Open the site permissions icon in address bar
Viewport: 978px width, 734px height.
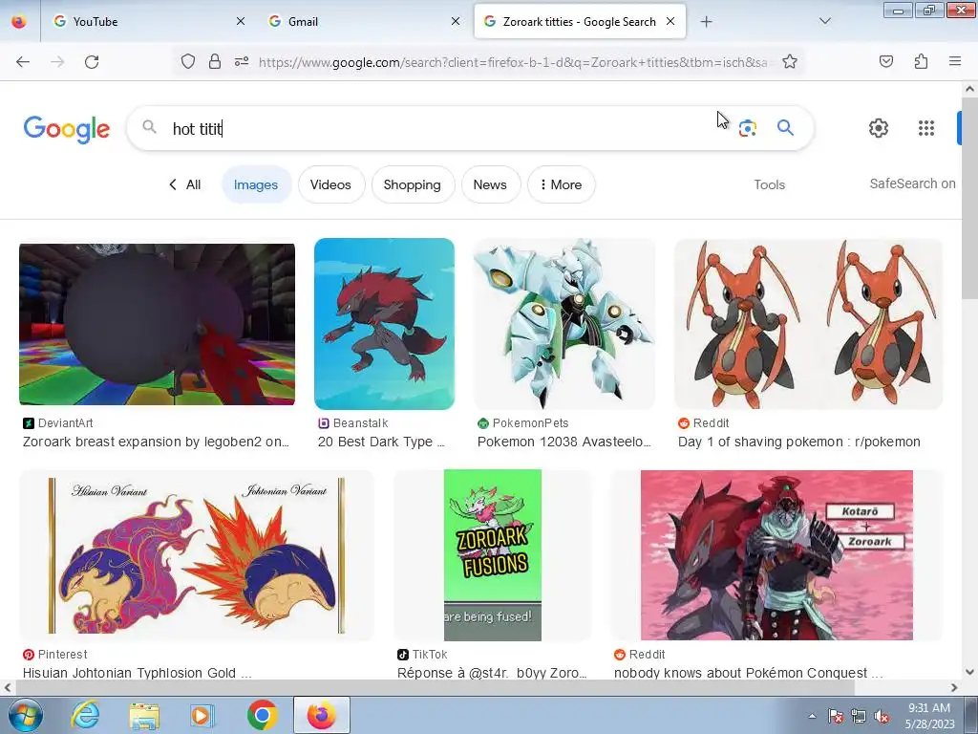(x=242, y=61)
